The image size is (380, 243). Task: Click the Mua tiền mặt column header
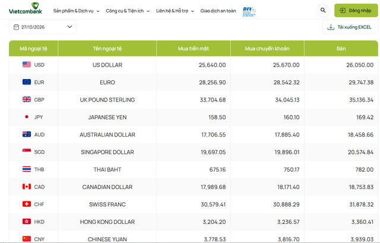pyautogui.click(x=194, y=49)
